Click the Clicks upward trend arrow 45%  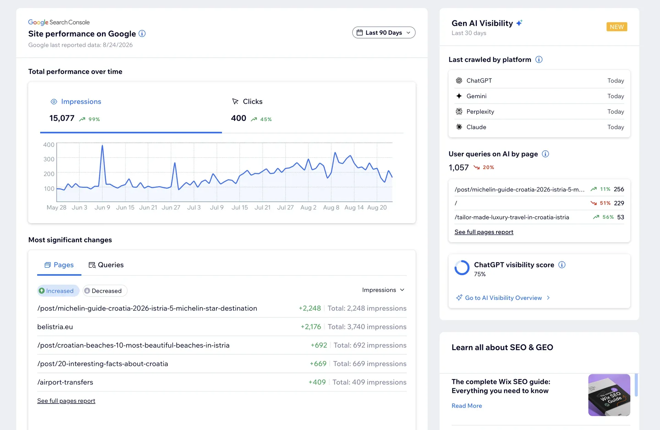tap(254, 119)
